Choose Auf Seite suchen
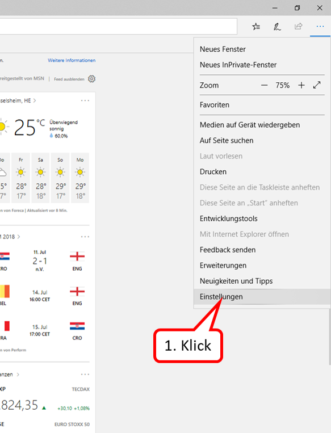 [262, 141]
